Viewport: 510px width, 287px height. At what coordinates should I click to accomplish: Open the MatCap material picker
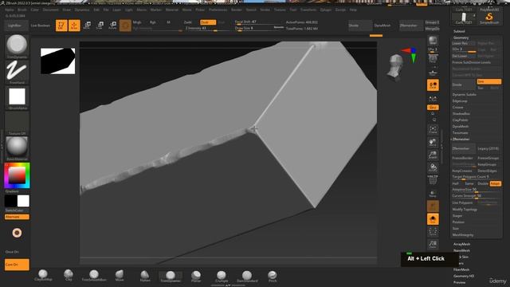click(17, 148)
